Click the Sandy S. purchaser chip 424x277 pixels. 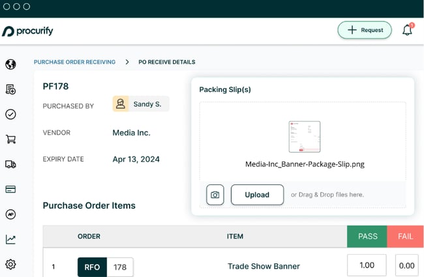[141, 104]
